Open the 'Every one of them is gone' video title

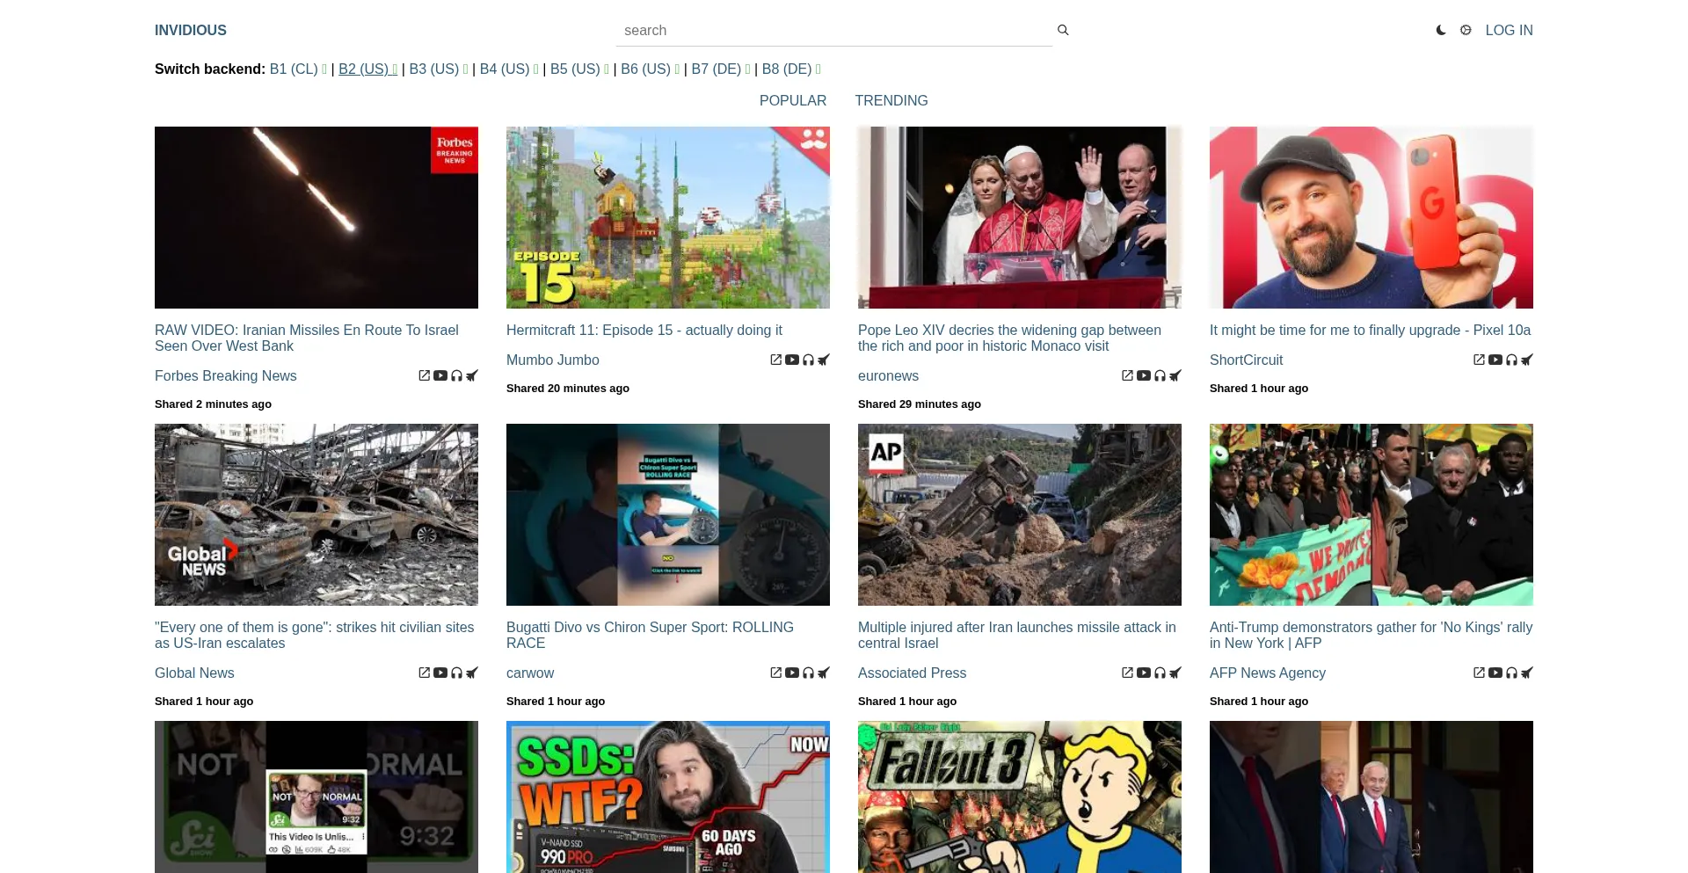(x=315, y=635)
